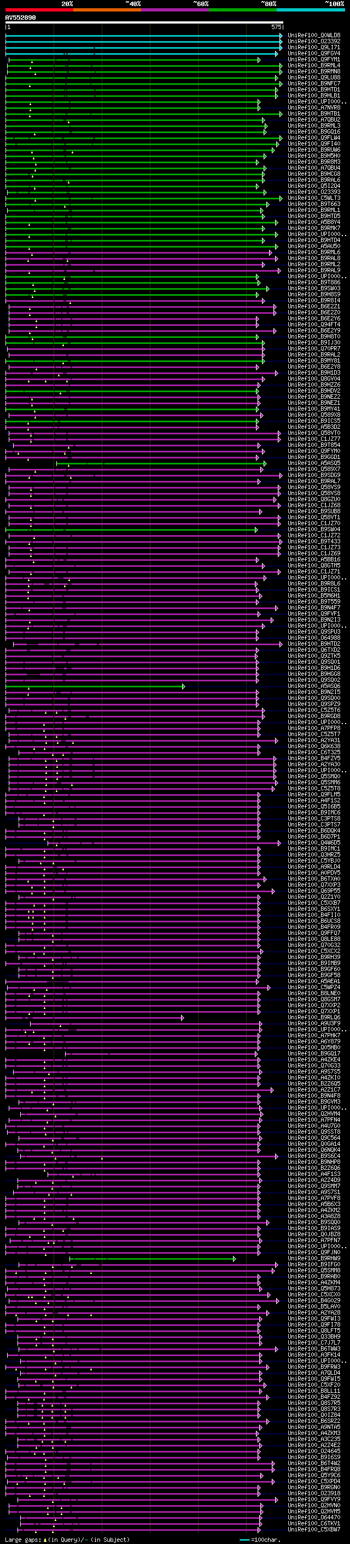Select hit UniRef100_C3PTS8

tap(314, 819)
